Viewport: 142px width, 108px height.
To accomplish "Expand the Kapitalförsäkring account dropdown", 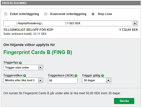I will (x=71, y=23).
